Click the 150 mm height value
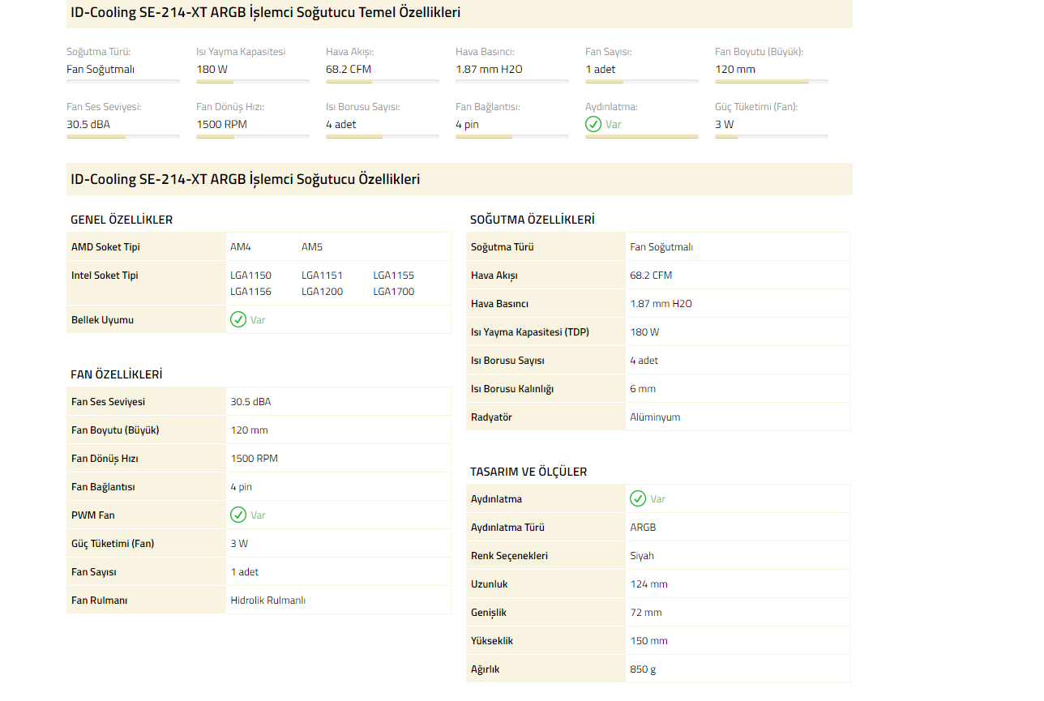This screenshot has width=1044, height=701. (648, 640)
